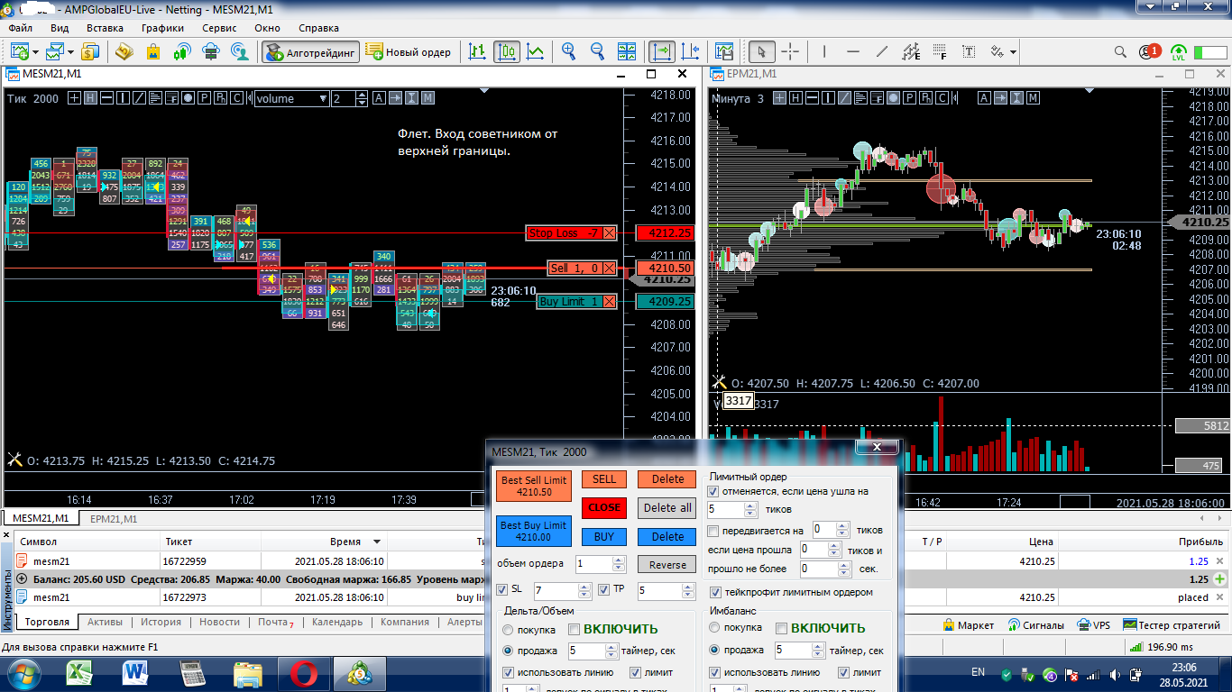This screenshot has height=692, width=1232.
Task: Click the search magnifier in the toolbar
Action: [x=1121, y=52]
